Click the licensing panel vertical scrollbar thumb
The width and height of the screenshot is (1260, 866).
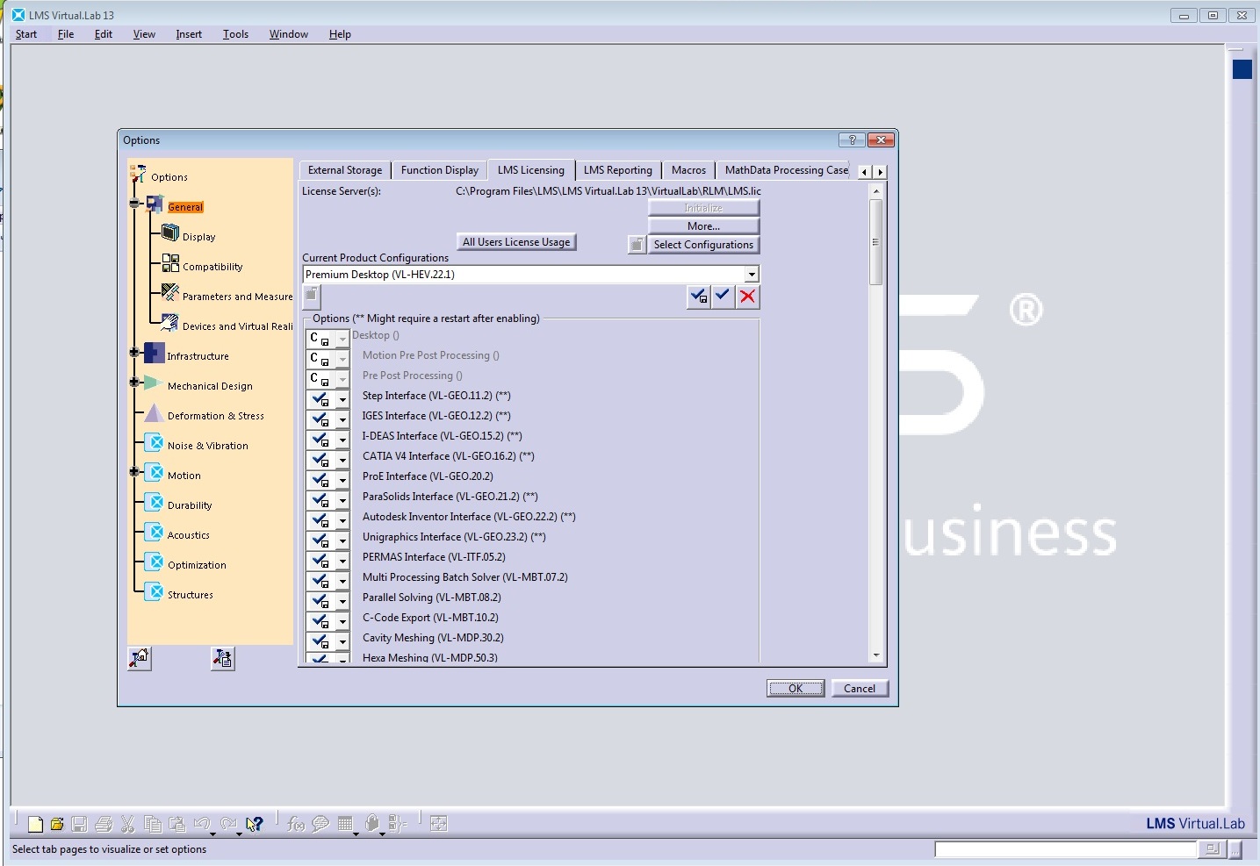coord(875,242)
